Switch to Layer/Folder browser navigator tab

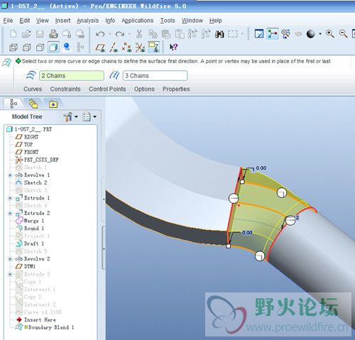[x=33, y=104]
